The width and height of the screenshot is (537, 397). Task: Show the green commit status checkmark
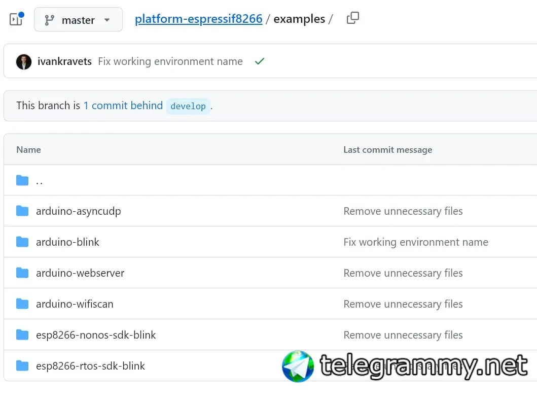click(260, 61)
